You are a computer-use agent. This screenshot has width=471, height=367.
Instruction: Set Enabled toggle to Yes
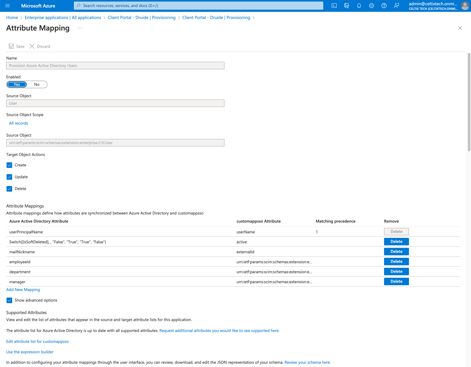(17, 84)
